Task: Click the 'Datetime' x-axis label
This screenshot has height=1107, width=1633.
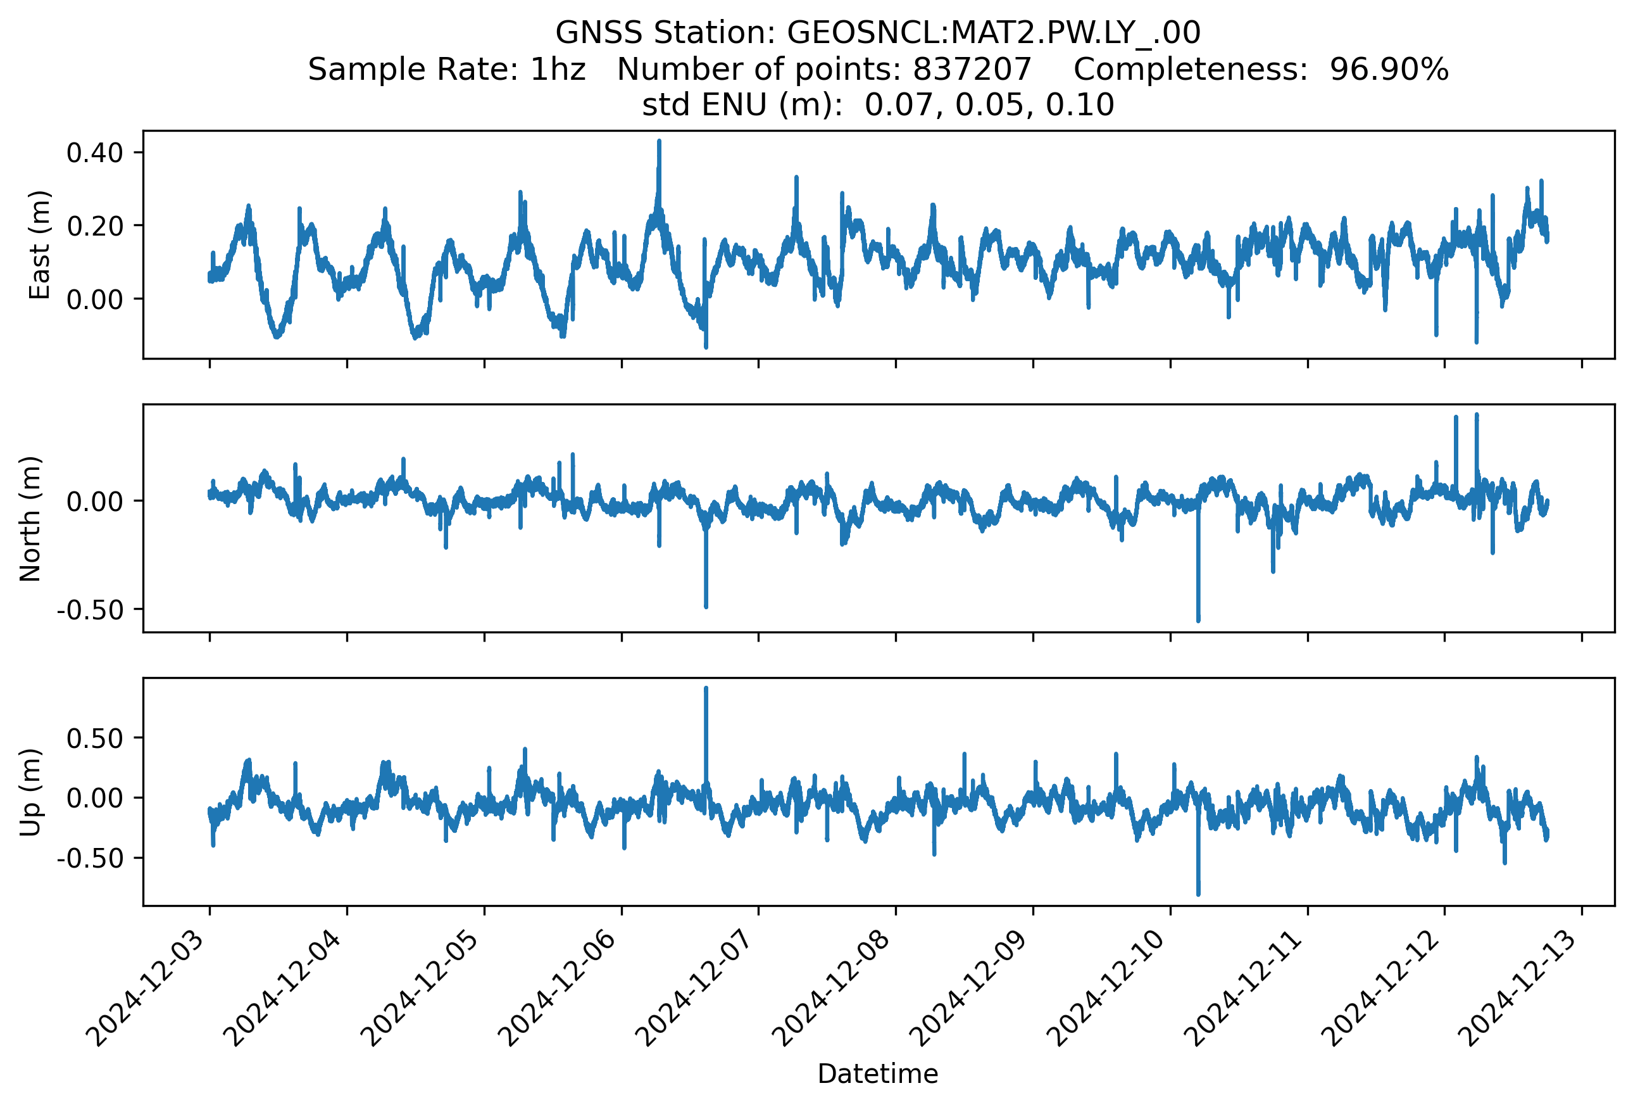Action: 878,1073
